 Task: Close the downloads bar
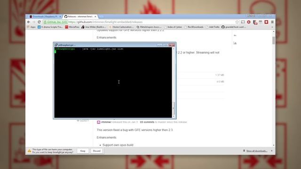pyautogui.click(x=272, y=151)
